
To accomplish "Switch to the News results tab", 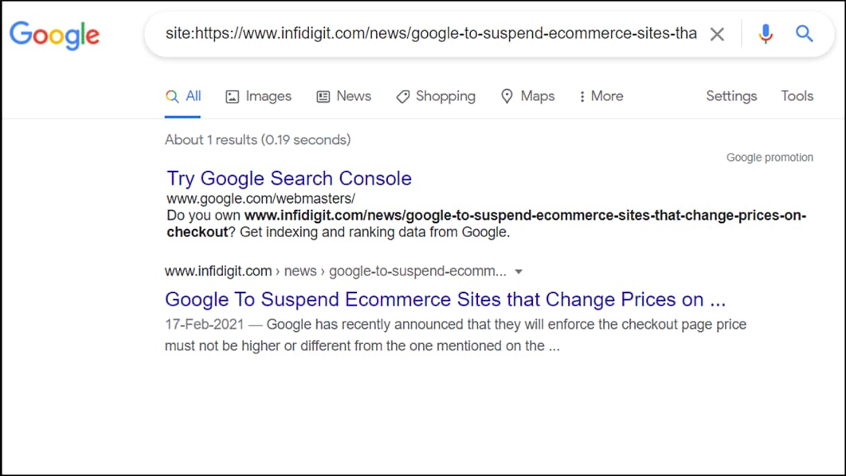I will point(354,96).
